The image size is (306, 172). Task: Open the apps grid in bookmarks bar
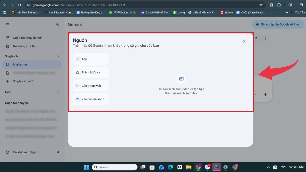[x=4, y=12]
